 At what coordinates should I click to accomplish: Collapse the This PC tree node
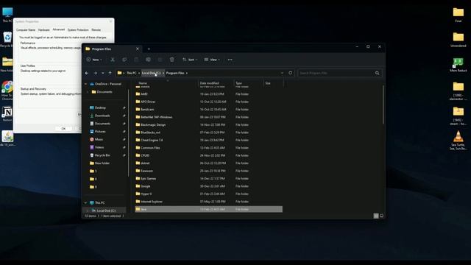click(x=85, y=203)
